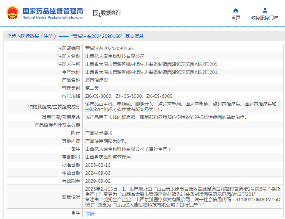Select production address ending A栋2层201
The width and height of the screenshot is (285, 219).
click(x=151, y=72)
